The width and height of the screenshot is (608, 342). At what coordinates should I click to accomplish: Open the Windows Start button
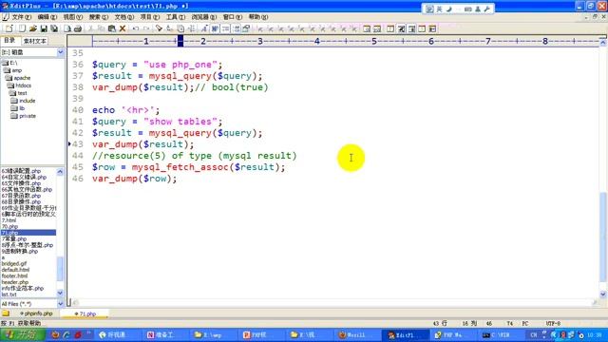coord(23,334)
